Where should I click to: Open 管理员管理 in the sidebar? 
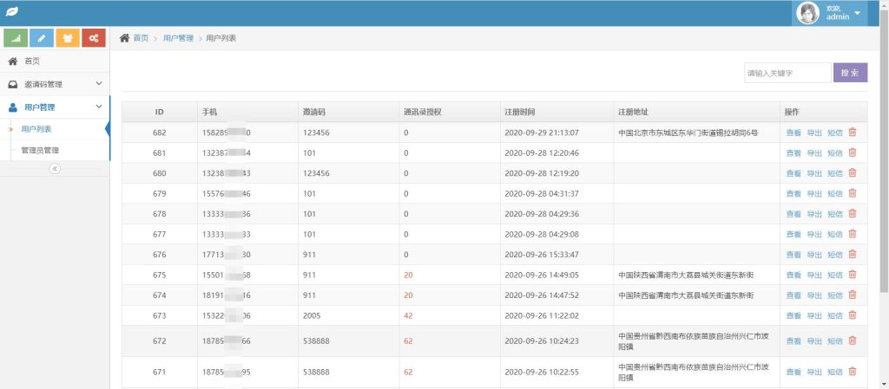[40, 151]
